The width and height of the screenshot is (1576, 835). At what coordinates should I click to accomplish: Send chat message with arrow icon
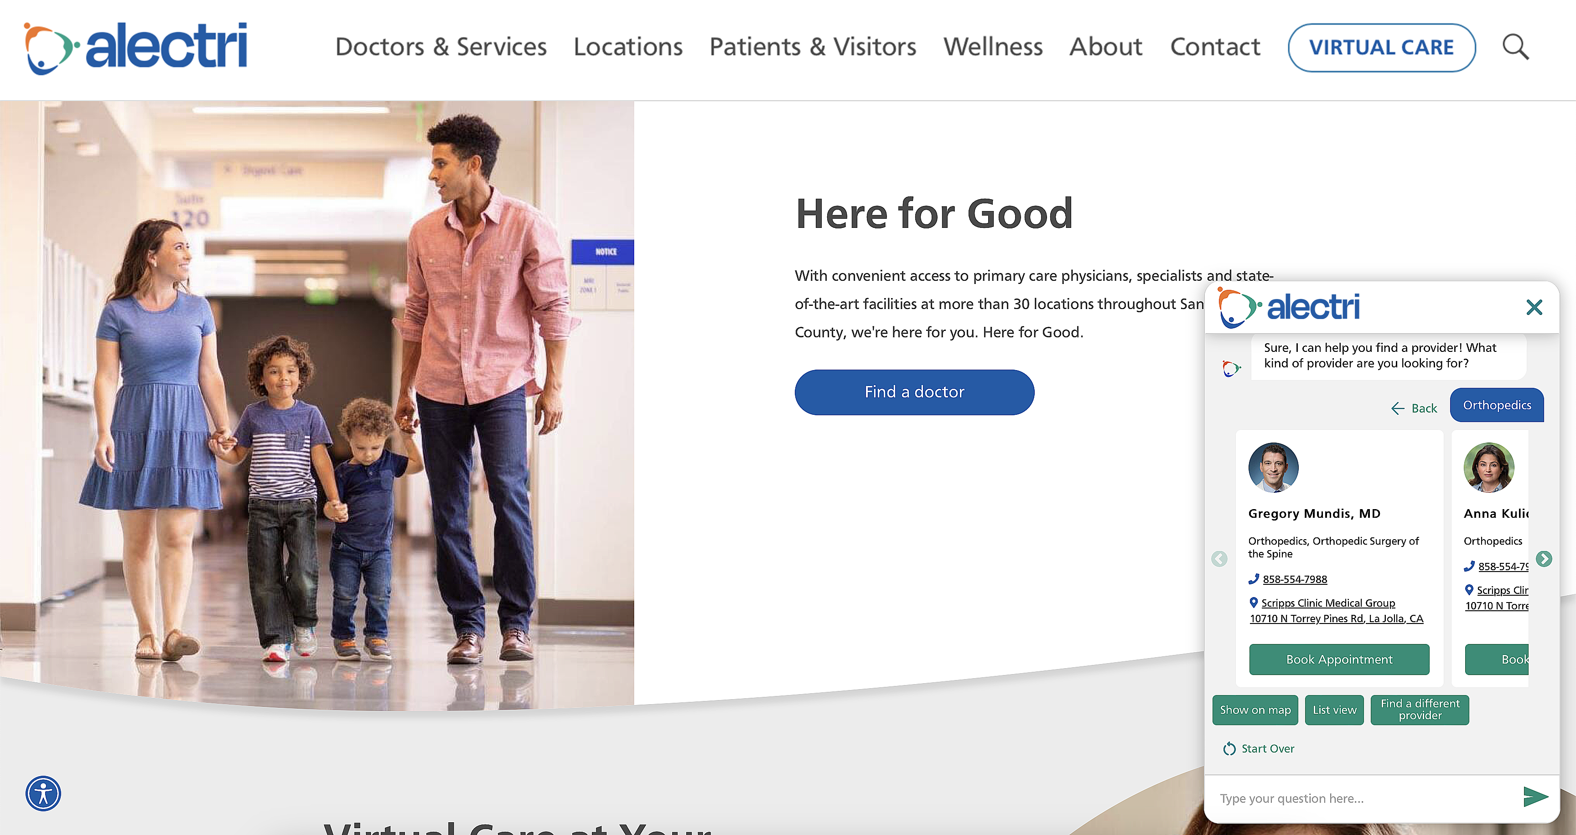1535,797
